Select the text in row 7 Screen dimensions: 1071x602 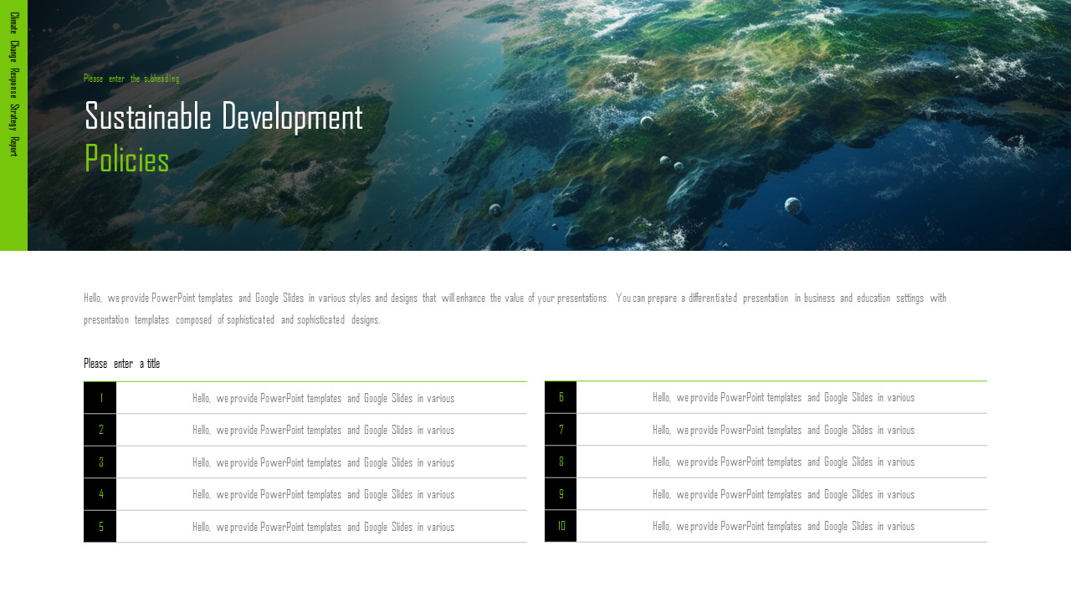[783, 430]
